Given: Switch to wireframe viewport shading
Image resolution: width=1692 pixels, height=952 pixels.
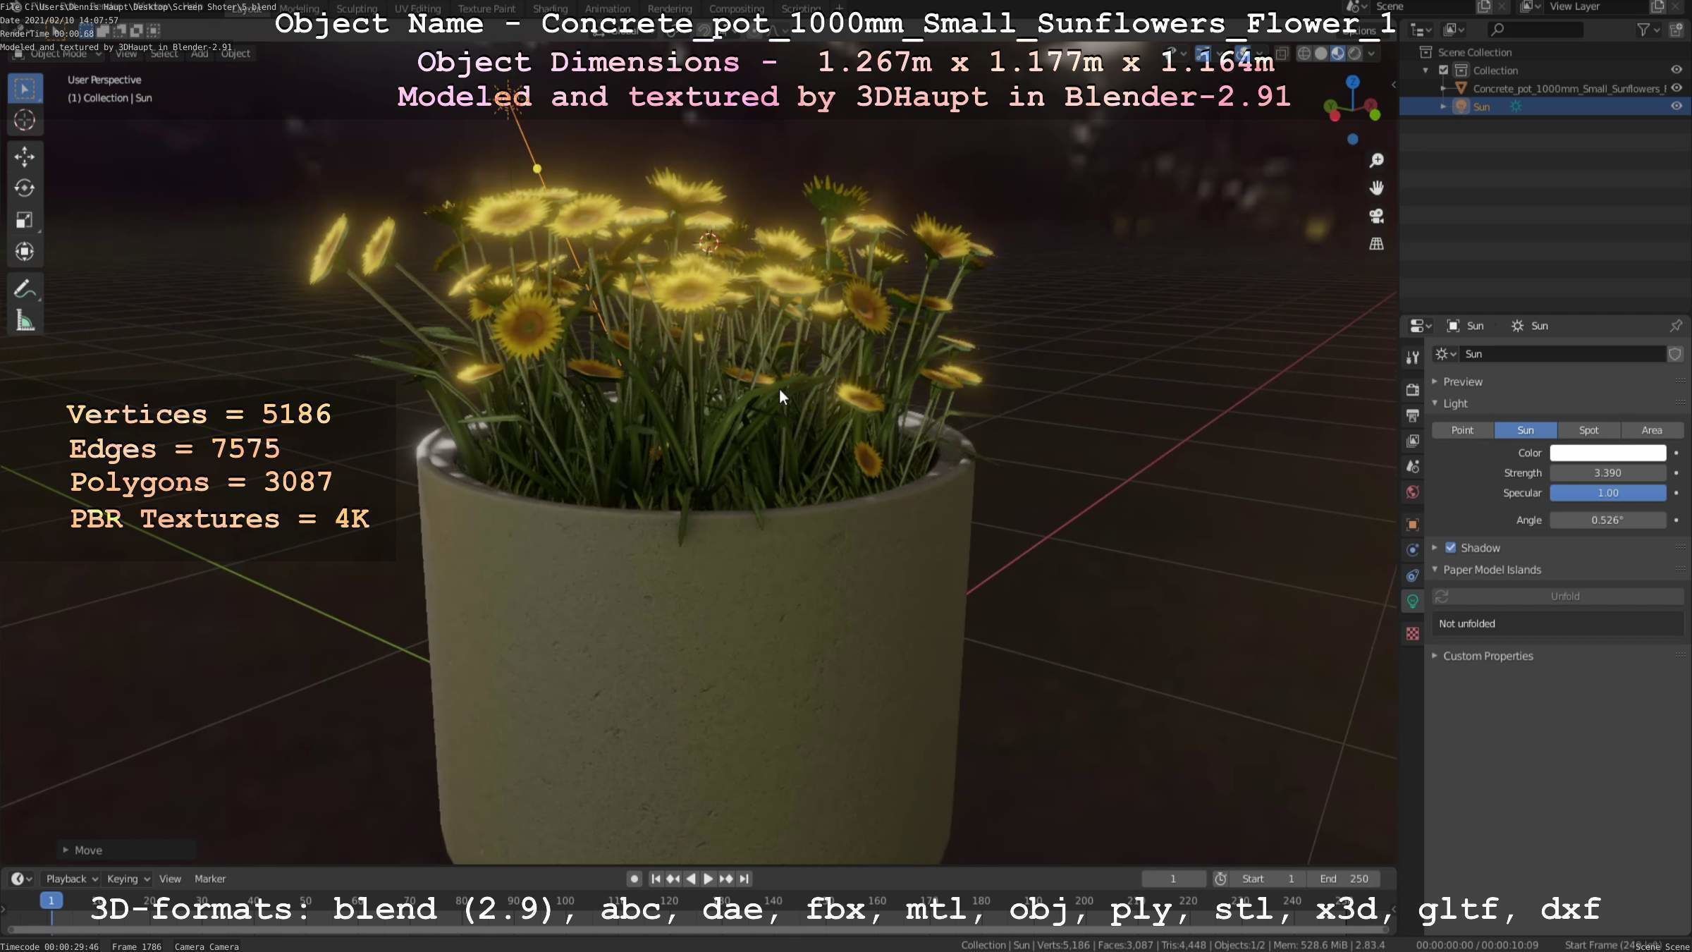Looking at the screenshot, I should [x=1304, y=54].
